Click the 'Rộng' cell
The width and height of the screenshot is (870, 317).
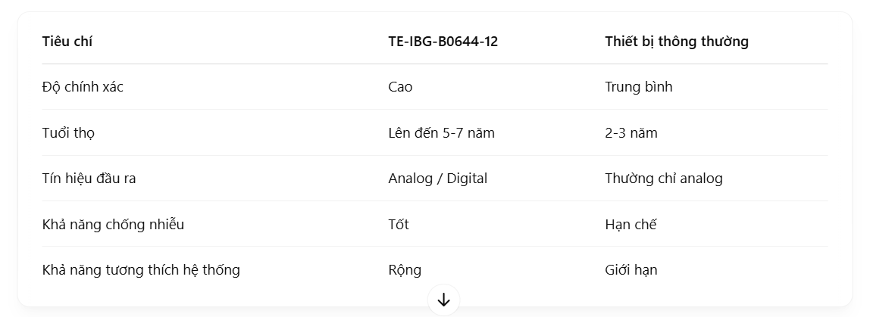coord(405,270)
